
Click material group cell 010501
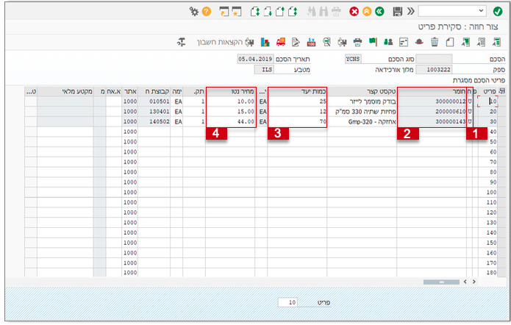point(154,101)
